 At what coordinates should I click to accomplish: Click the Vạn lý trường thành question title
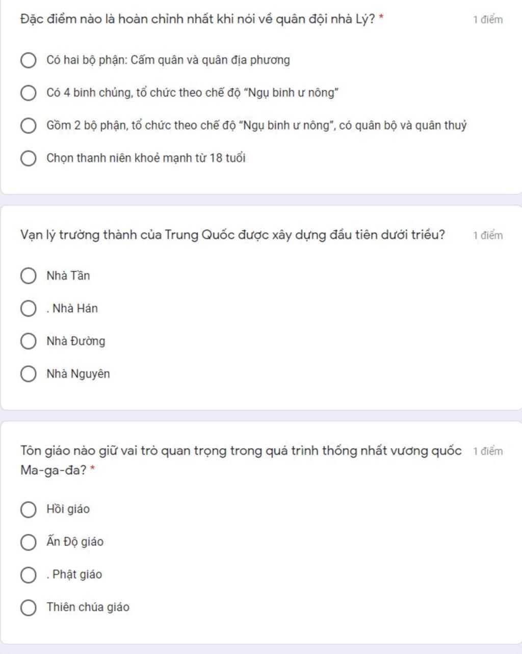(232, 235)
